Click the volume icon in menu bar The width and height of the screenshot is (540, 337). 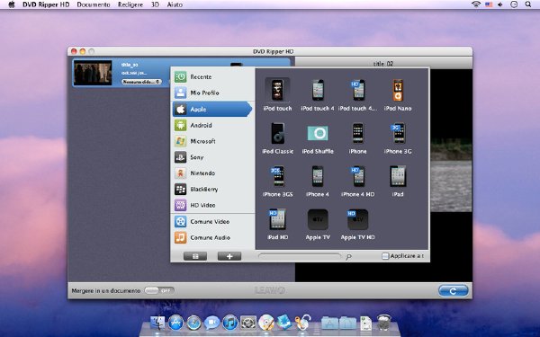500,4
